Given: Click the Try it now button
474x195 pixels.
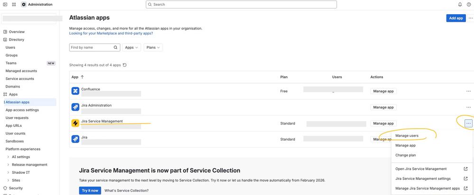Looking at the screenshot, I should [x=90, y=190].
